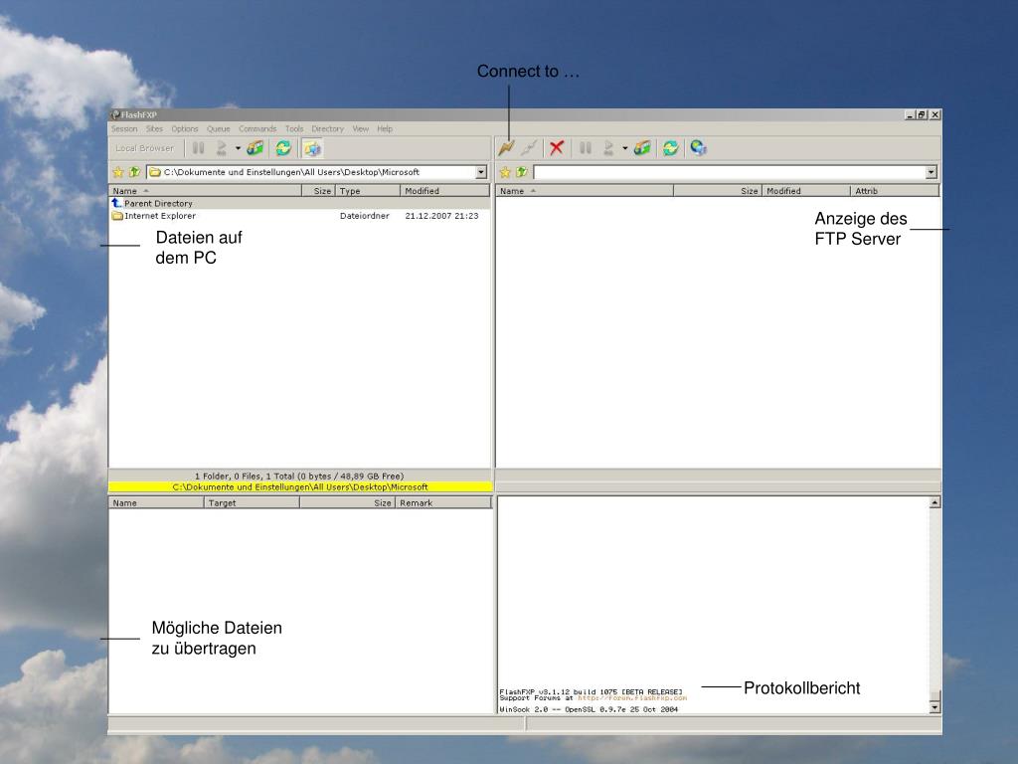Click queue pane Name column header
The image size is (1018, 764).
pos(156,502)
